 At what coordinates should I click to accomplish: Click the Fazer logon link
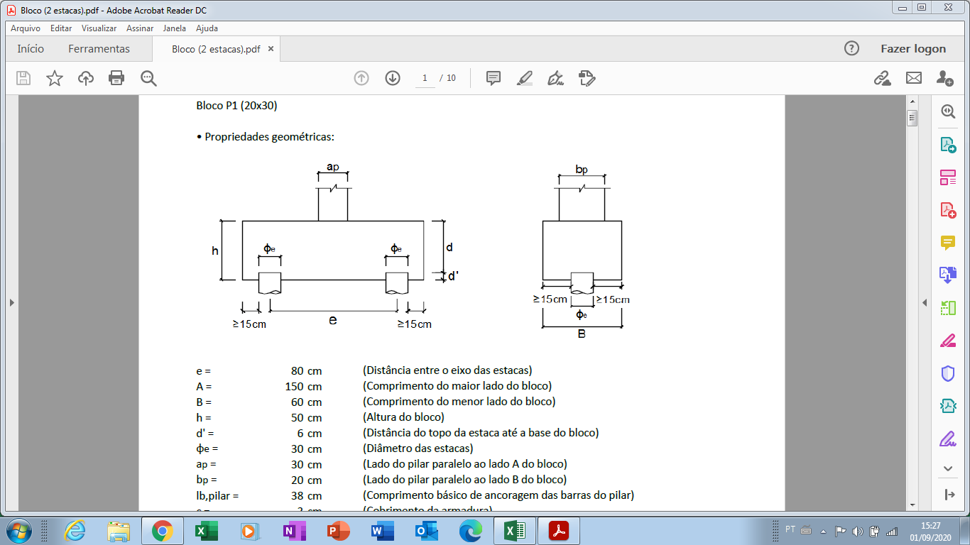click(x=913, y=49)
